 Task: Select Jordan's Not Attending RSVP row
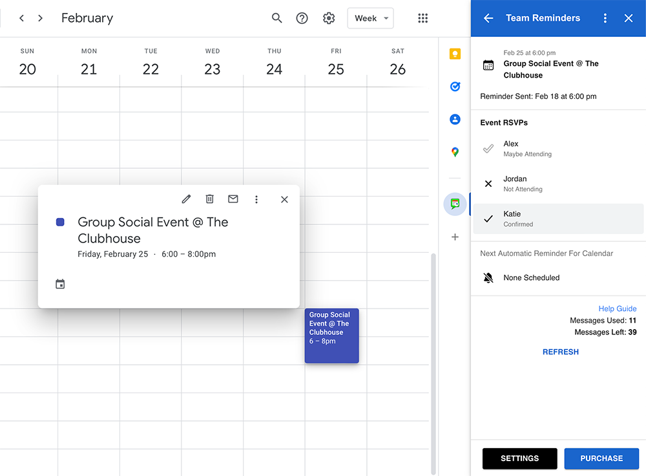pyautogui.click(x=558, y=184)
